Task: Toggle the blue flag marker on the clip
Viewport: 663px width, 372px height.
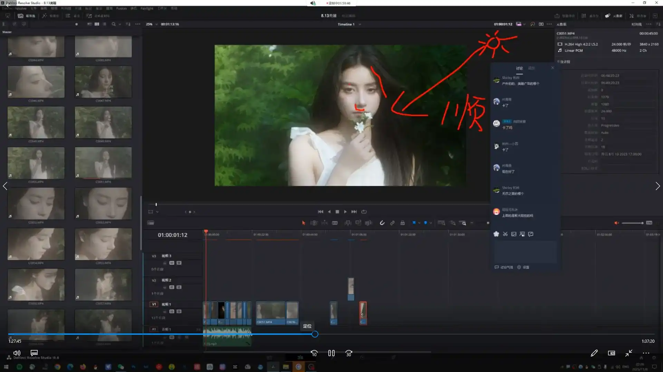Action: [415, 223]
